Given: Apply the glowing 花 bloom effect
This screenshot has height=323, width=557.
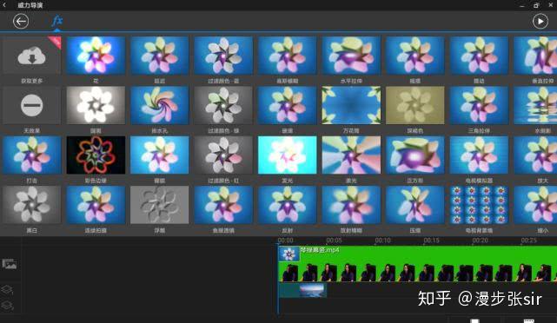Looking at the screenshot, I should [96, 56].
